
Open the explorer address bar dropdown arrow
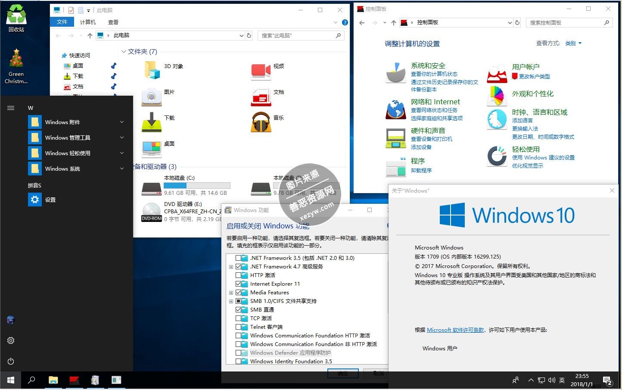(241, 36)
